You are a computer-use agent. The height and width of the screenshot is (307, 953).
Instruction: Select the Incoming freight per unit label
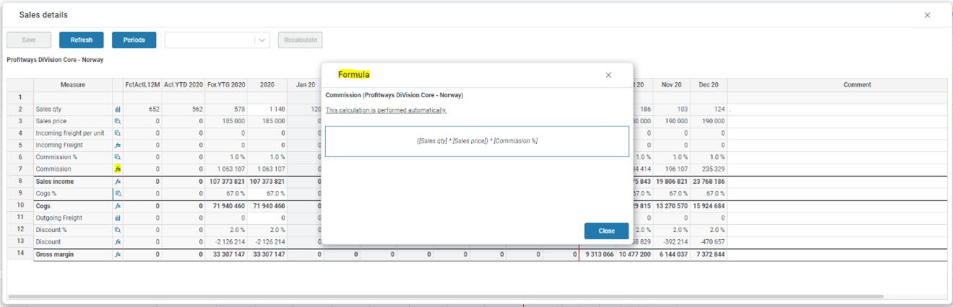70,133
